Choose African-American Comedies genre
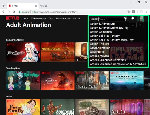Screen dimensions: 150x115 108,60
